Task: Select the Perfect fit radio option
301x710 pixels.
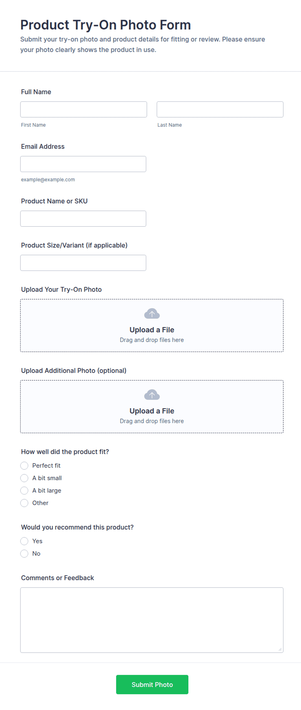Action: click(x=24, y=465)
